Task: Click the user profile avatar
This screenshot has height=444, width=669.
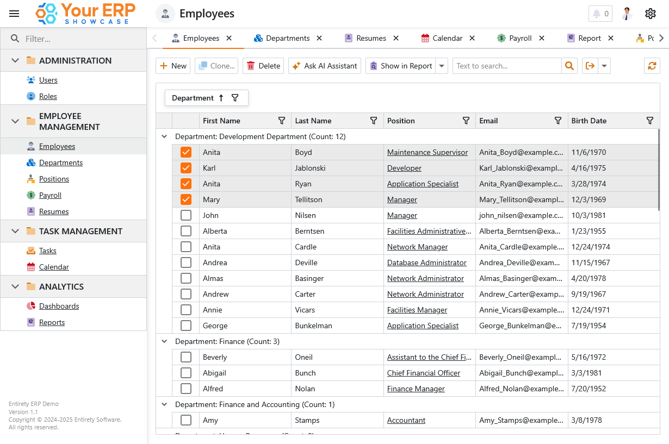Action: [x=628, y=14]
